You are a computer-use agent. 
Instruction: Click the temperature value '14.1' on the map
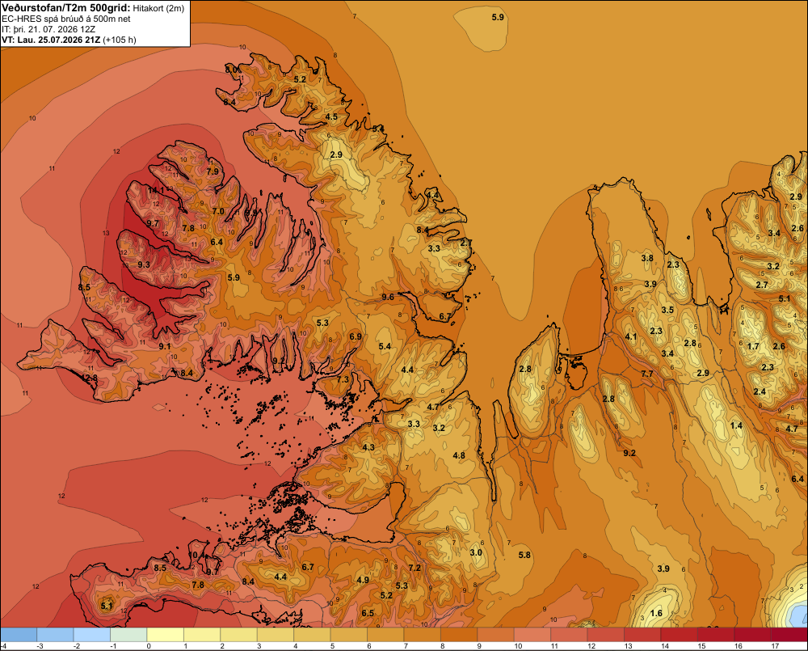point(156,190)
